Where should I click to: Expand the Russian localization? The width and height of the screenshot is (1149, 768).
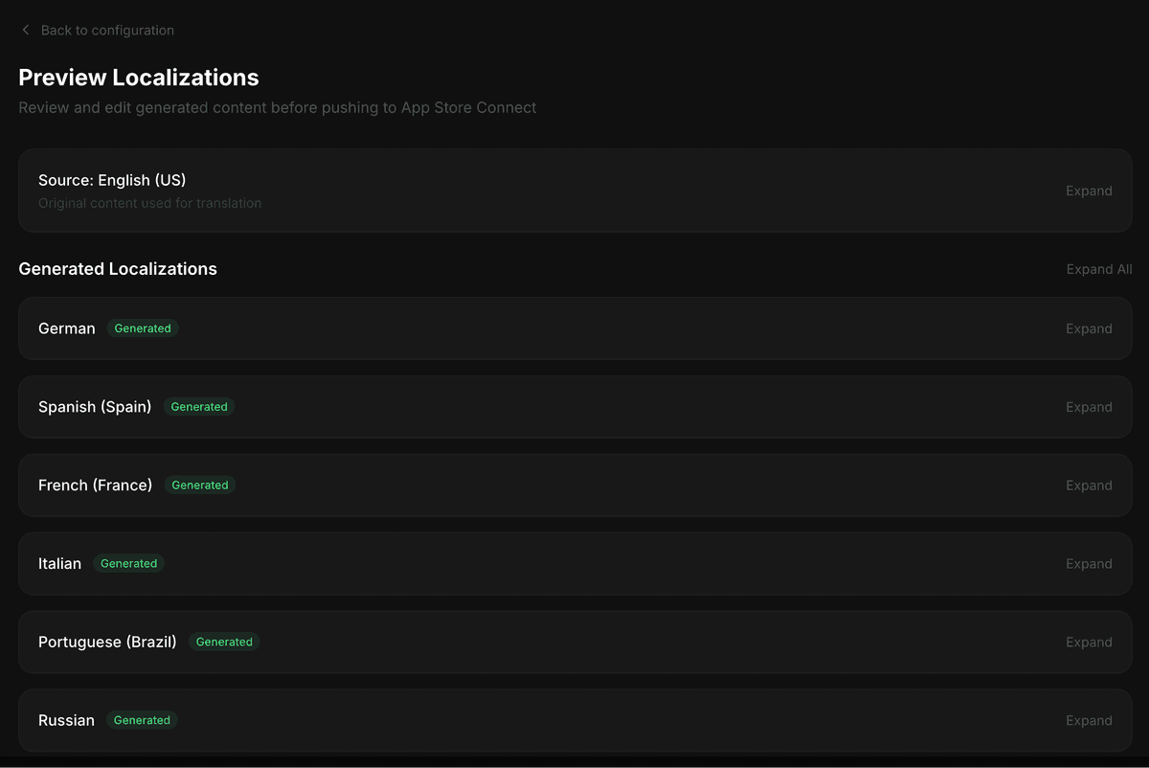coord(1089,721)
